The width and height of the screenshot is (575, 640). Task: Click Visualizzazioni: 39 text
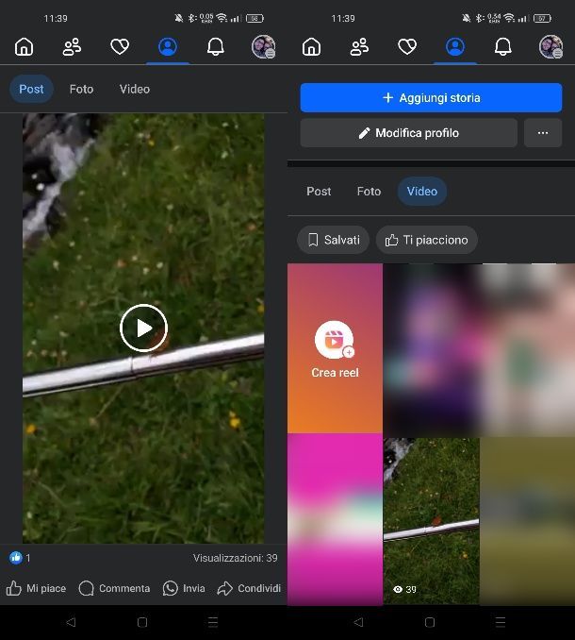coord(235,558)
